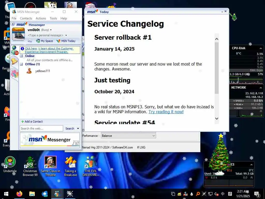Click the overlapping windows tray icon
The height and width of the screenshot is (199, 265).
point(173,194)
